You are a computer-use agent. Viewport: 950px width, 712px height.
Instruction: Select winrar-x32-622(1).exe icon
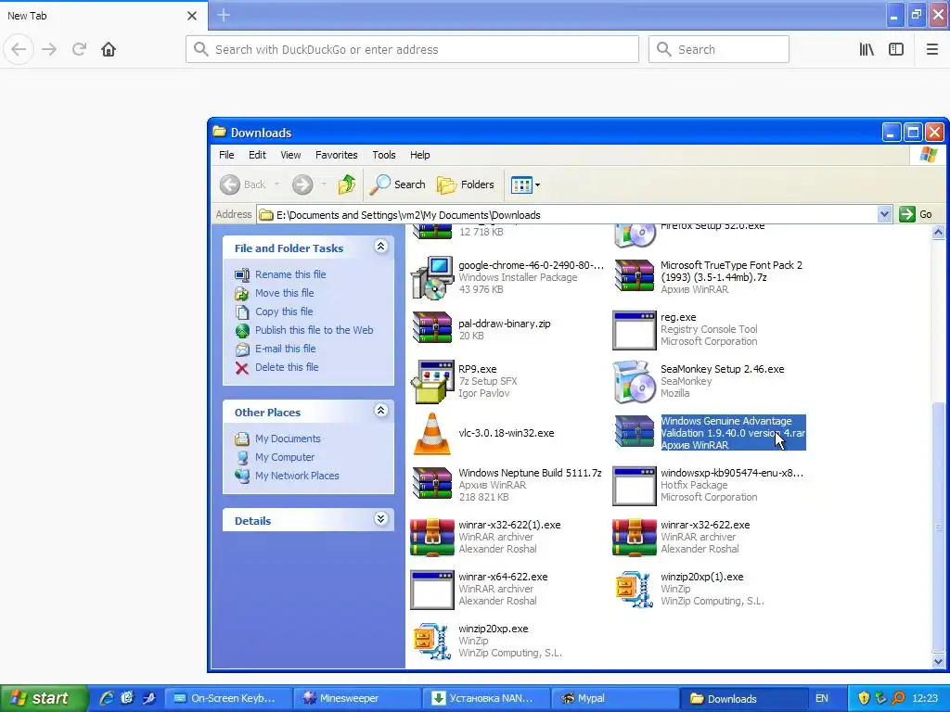[x=432, y=537]
